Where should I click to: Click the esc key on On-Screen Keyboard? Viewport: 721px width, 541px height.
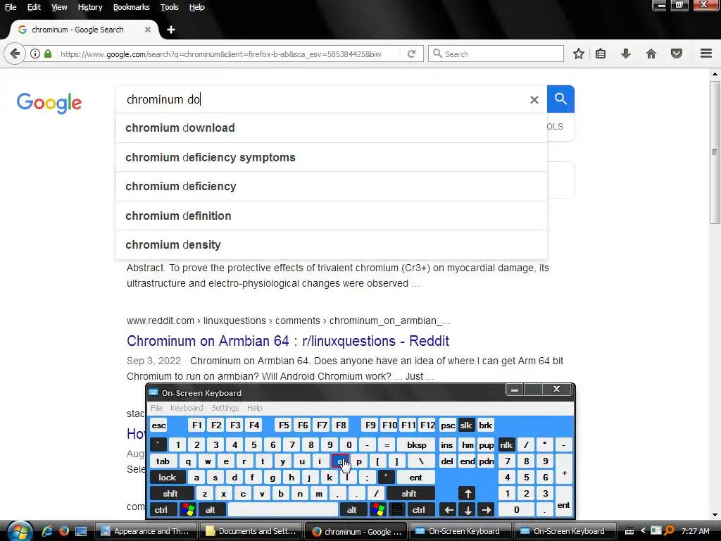click(x=158, y=425)
